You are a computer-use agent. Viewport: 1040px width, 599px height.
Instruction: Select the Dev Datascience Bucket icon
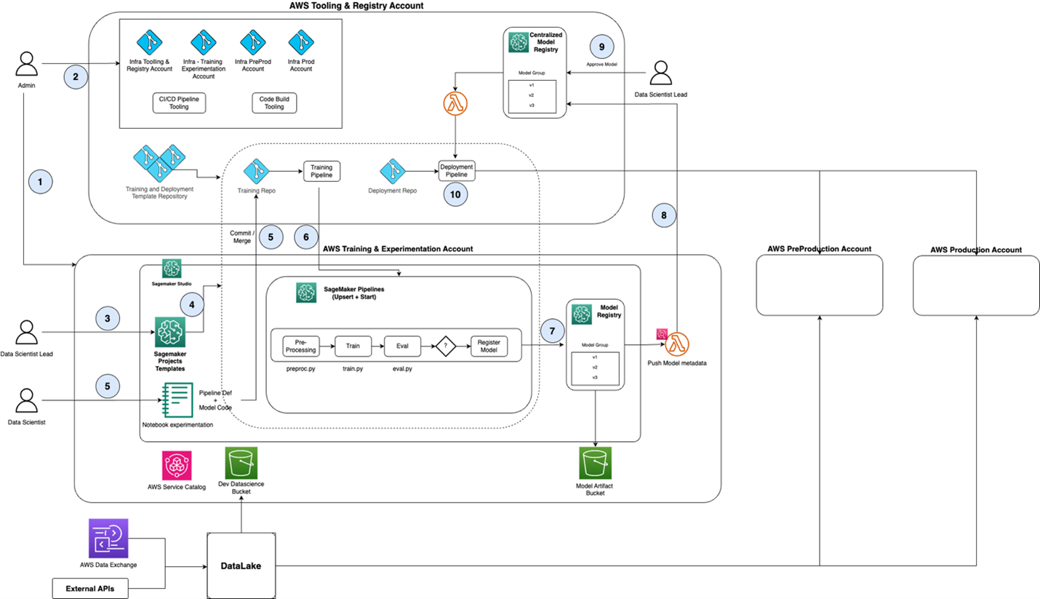(x=241, y=464)
